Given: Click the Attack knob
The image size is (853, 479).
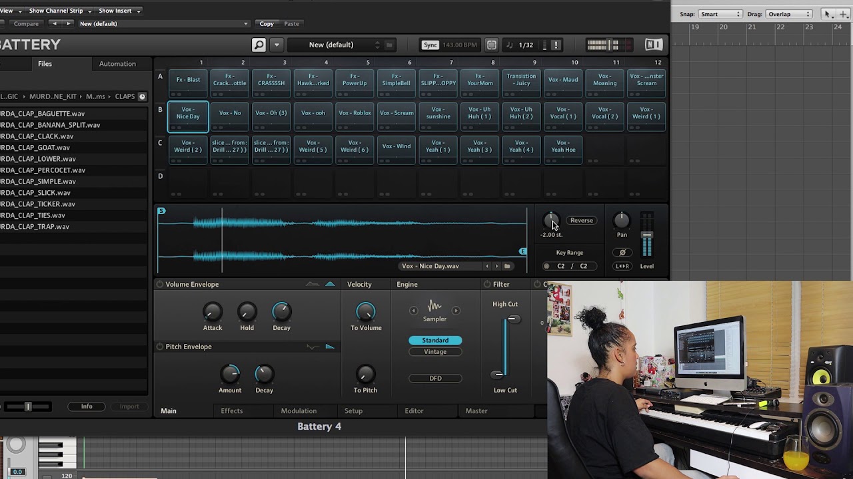Looking at the screenshot, I should click(x=212, y=311).
